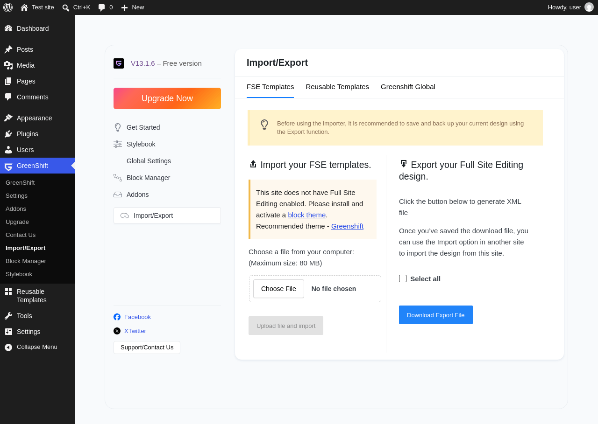Click the Import/Export cloud icon
The image size is (598, 424).
(125, 215)
